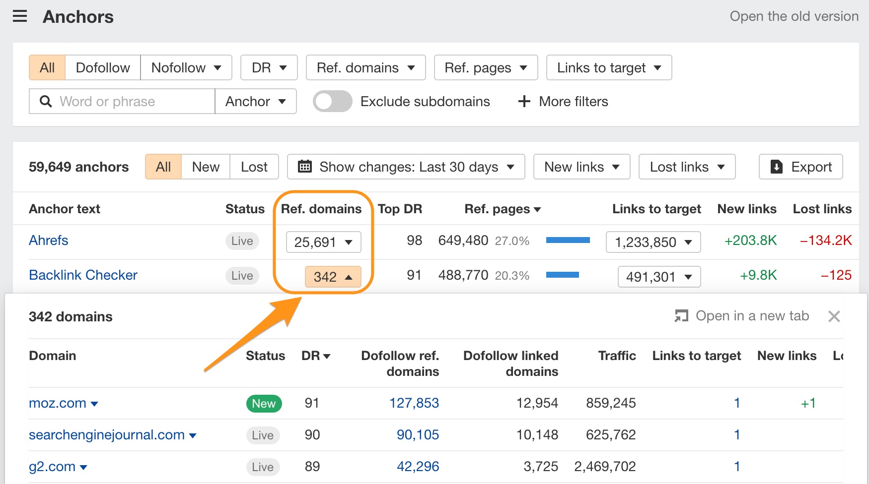Viewport: 869px width, 484px height.
Task: Open the Links to target filter dropdown
Action: pos(609,67)
